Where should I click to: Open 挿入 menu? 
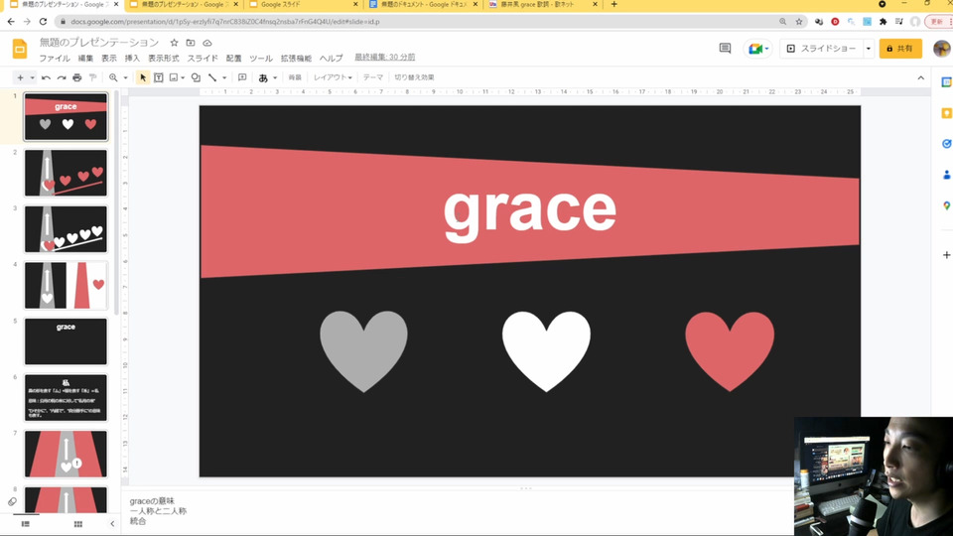pos(132,59)
